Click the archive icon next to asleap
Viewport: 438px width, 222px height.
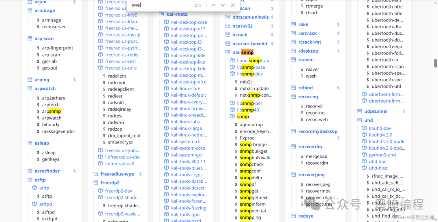[x=30, y=143]
